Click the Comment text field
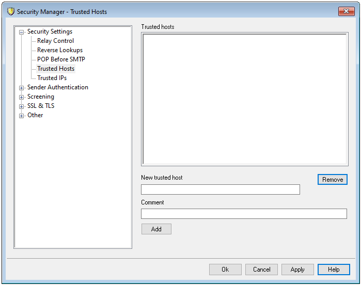 244,214
